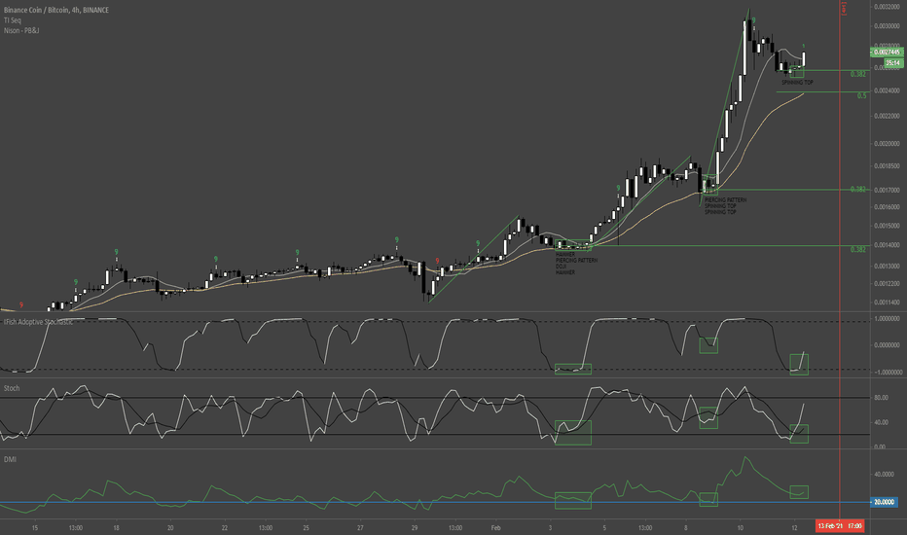The width and height of the screenshot is (907, 535).
Task: Click the 0.0011400 price axis value
Action: pyautogui.click(x=887, y=302)
